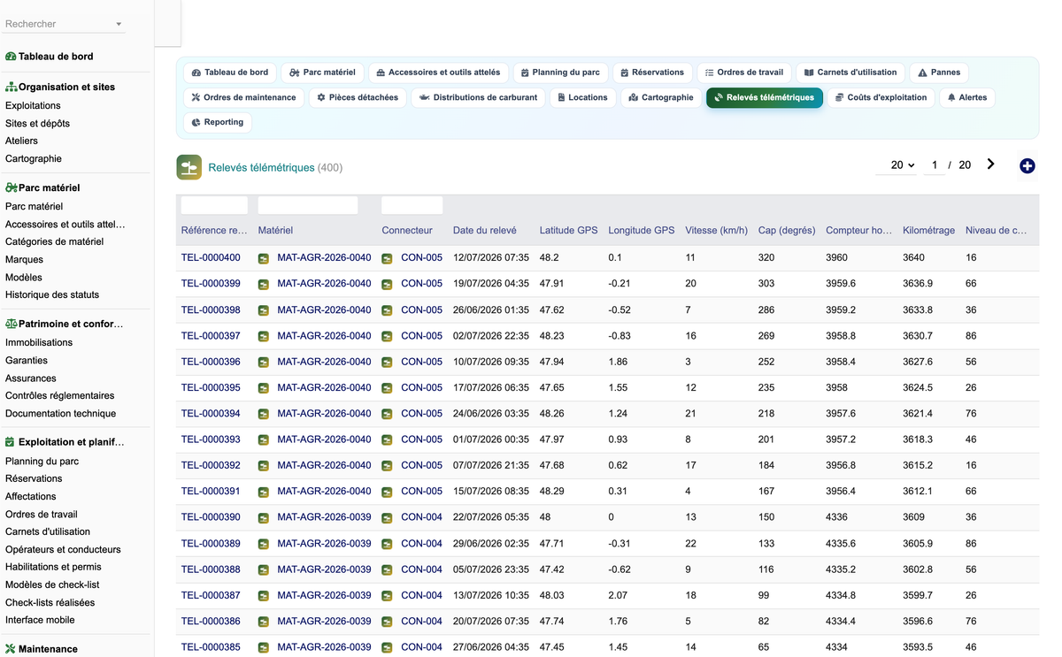Open material MAT-AGR-2026-0039 in TEL-0000389 row

click(324, 544)
